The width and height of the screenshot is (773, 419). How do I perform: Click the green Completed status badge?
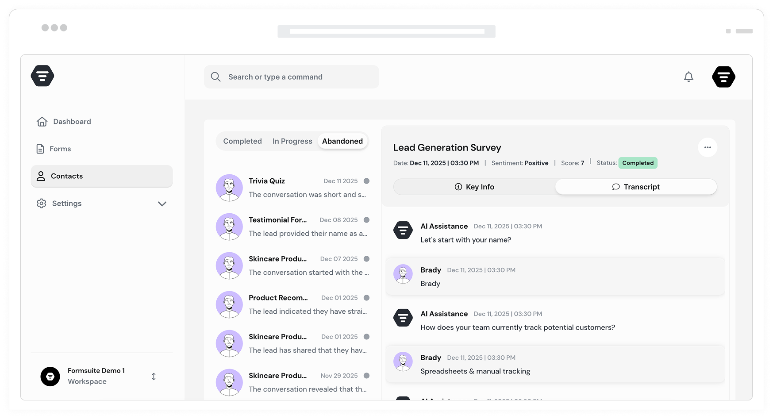(x=638, y=163)
